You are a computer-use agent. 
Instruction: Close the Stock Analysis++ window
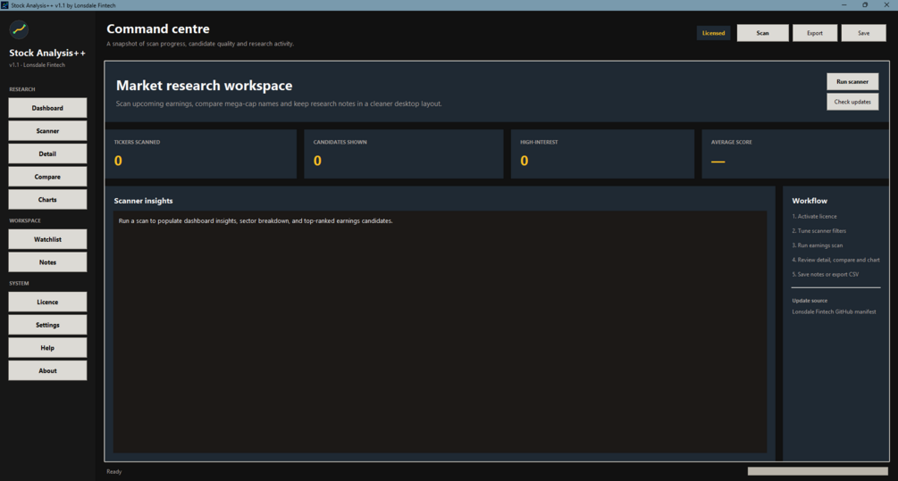point(886,5)
